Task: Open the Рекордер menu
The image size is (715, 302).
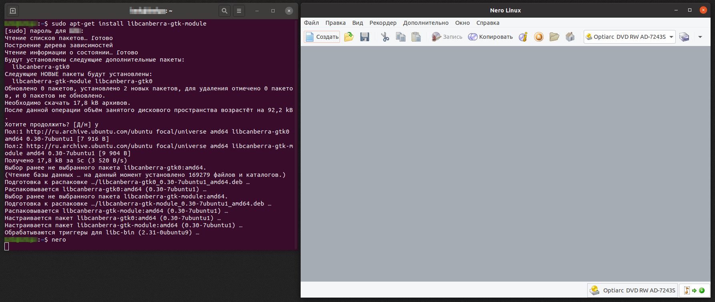Action: coord(383,23)
